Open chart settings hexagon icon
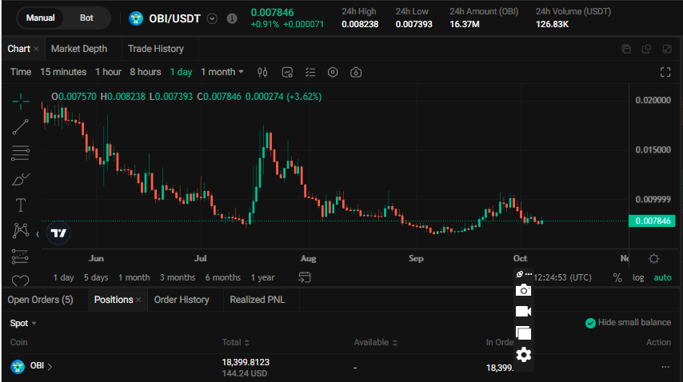The width and height of the screenshot is (683, 382). pyautogui.click(x=333, y=72)
